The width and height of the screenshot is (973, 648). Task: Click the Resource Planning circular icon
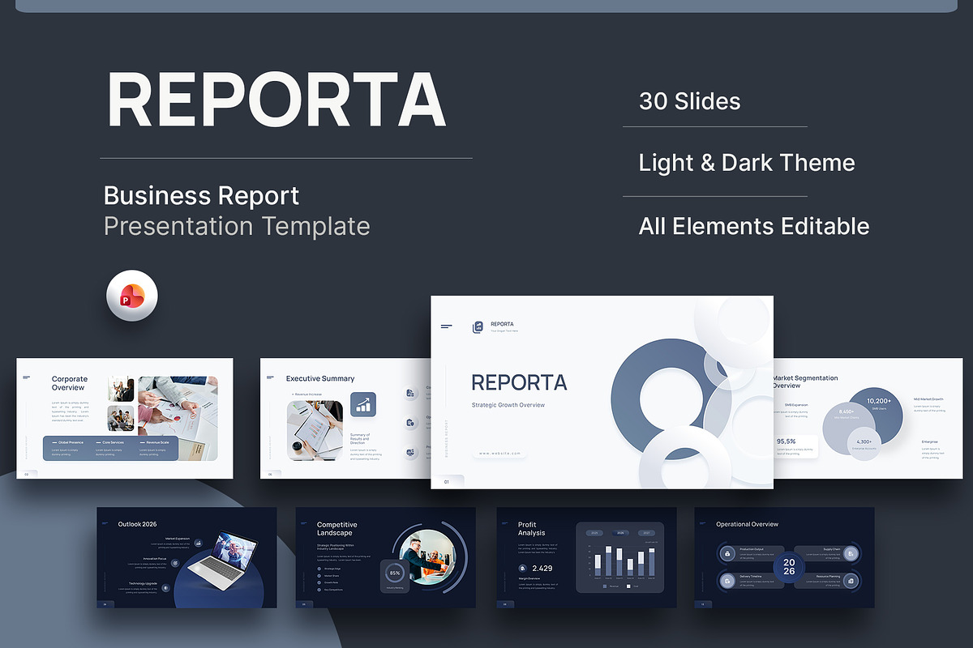[850, 581]
